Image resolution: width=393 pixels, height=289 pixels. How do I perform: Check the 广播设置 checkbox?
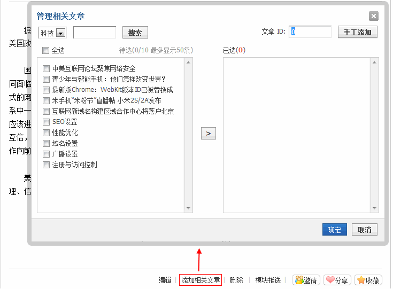click(x=46, y=154)
